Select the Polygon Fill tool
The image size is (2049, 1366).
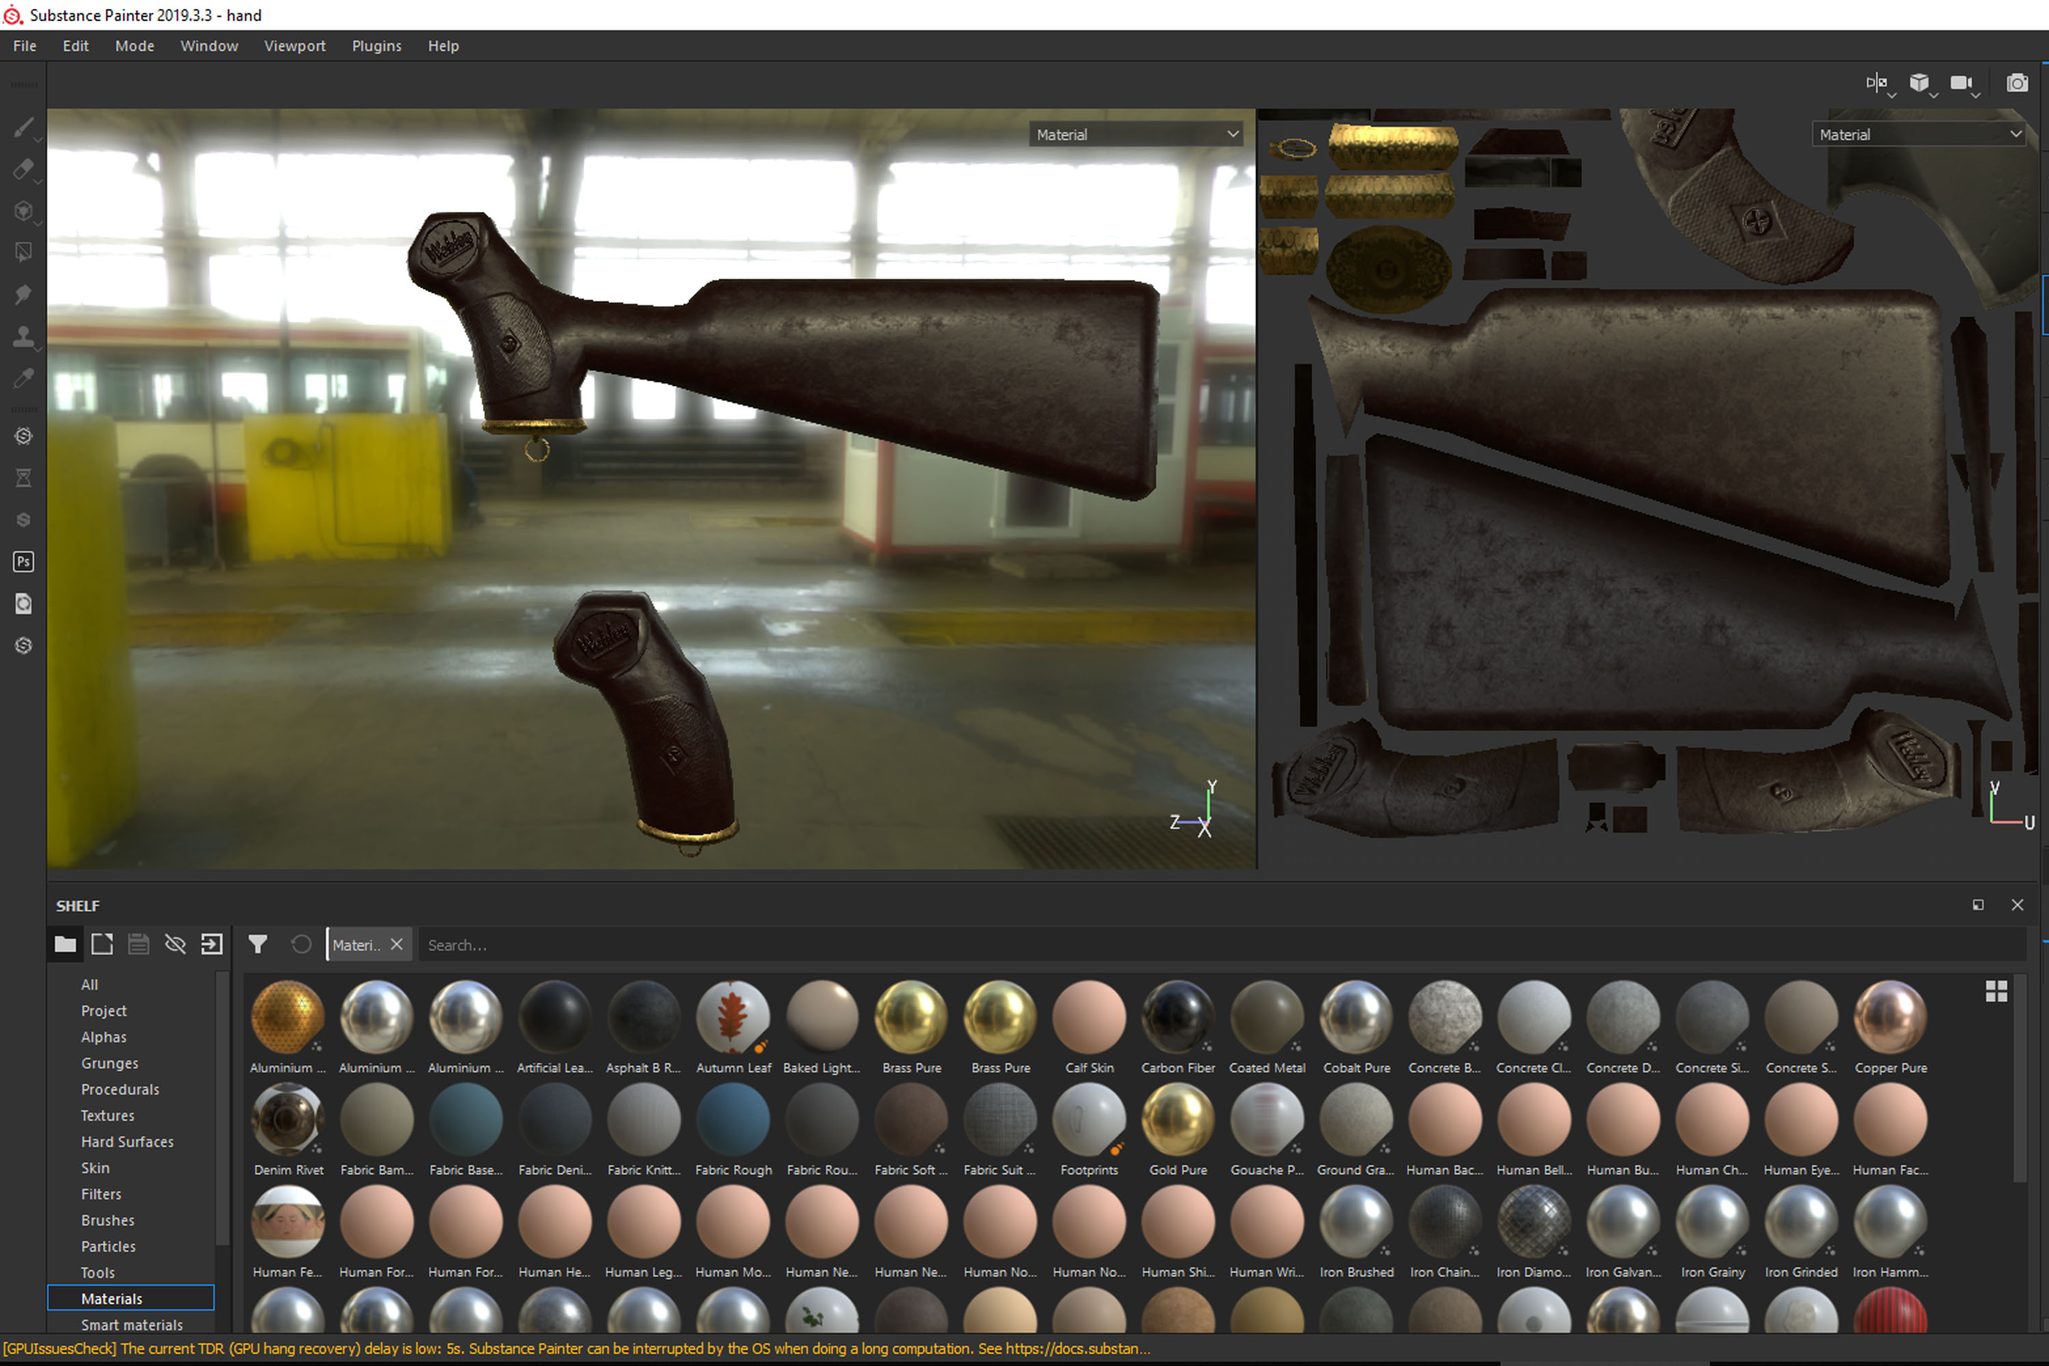click(23, 253)
